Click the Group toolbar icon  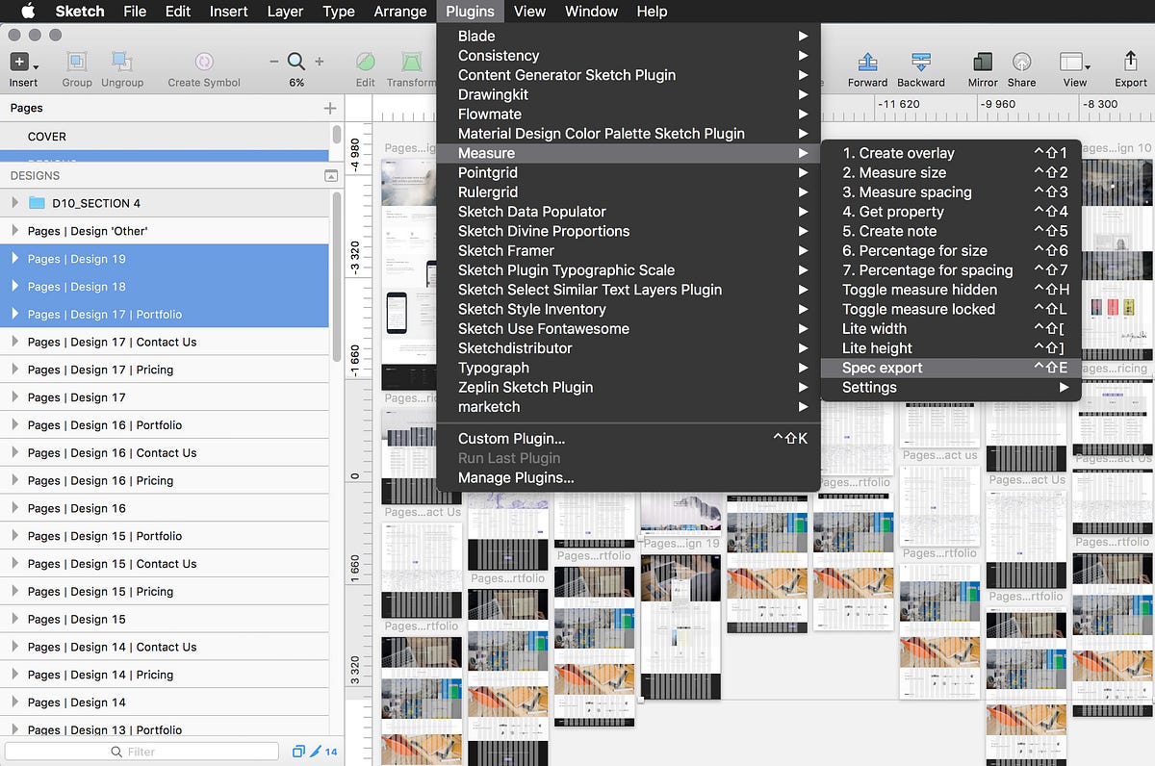coord(77,63)
